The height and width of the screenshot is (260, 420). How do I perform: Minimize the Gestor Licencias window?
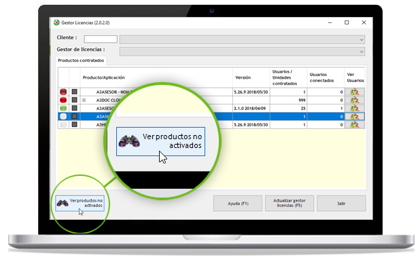point(330,22)
